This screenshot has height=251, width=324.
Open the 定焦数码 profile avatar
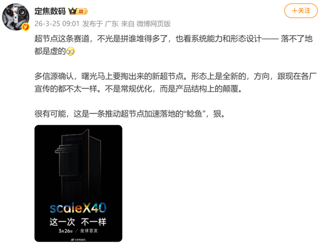15,17
